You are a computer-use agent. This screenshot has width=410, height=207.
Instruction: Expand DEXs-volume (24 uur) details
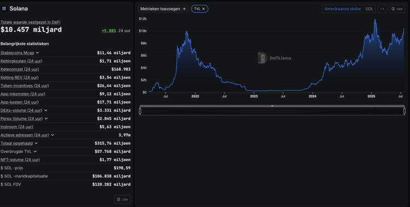coord(46,111)
